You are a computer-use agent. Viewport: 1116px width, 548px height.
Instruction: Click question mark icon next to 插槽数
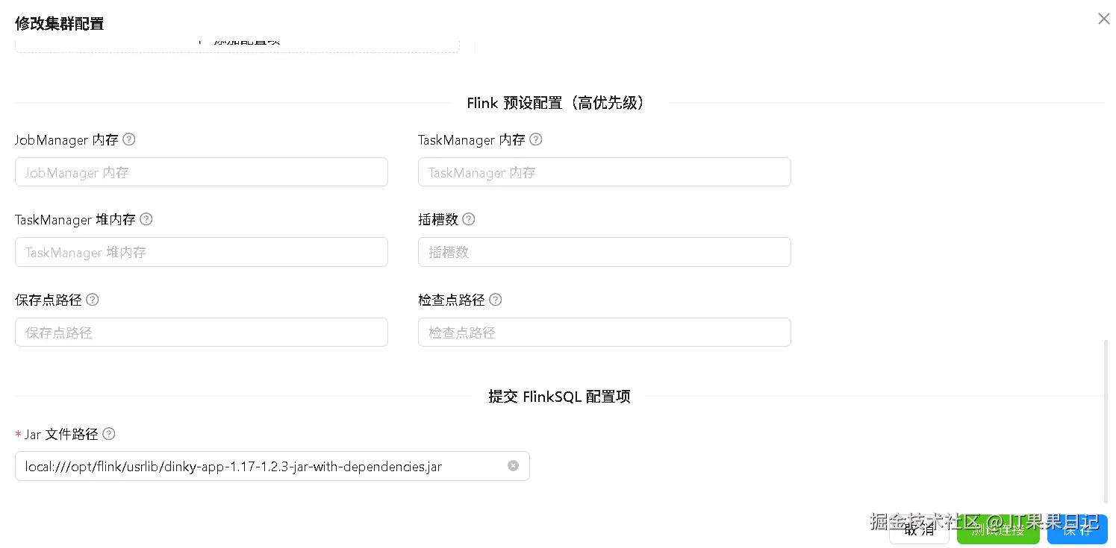[x=469, y=219]
